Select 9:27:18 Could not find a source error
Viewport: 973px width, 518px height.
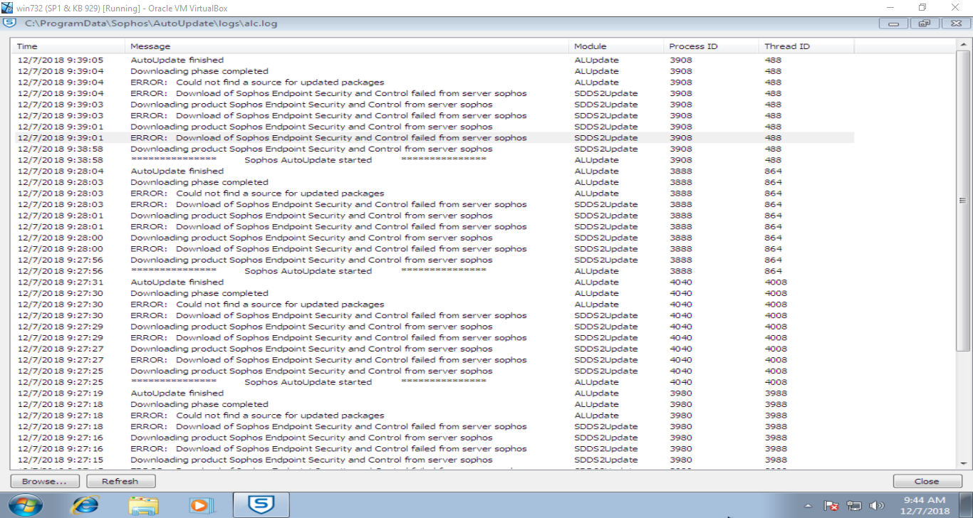pyautogui.click(x=257, y=416)
